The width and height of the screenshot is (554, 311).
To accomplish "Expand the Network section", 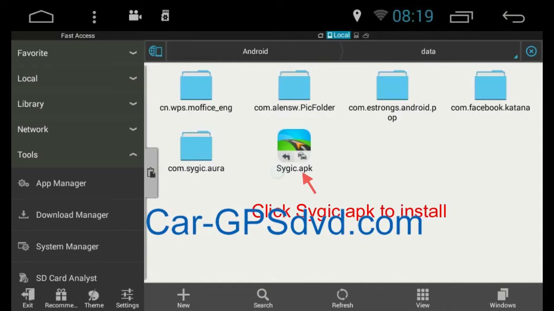I will pyautogui.click(x=77, y=129).
